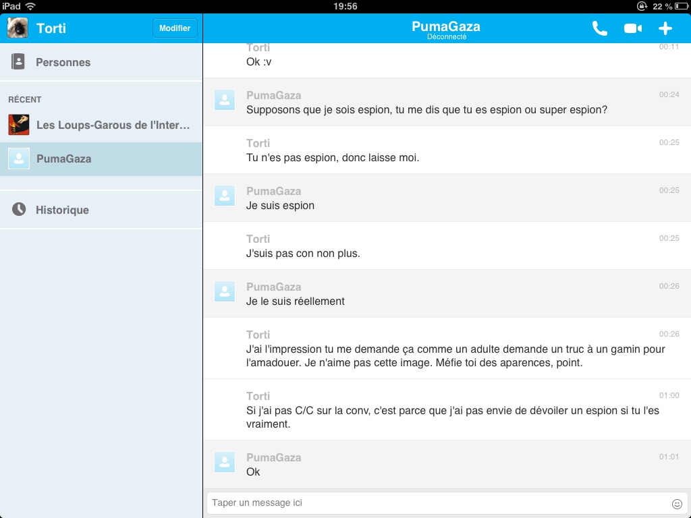Tap the Historique clock icon
This screenshot has height=518, width=691.
click(19, 210)
